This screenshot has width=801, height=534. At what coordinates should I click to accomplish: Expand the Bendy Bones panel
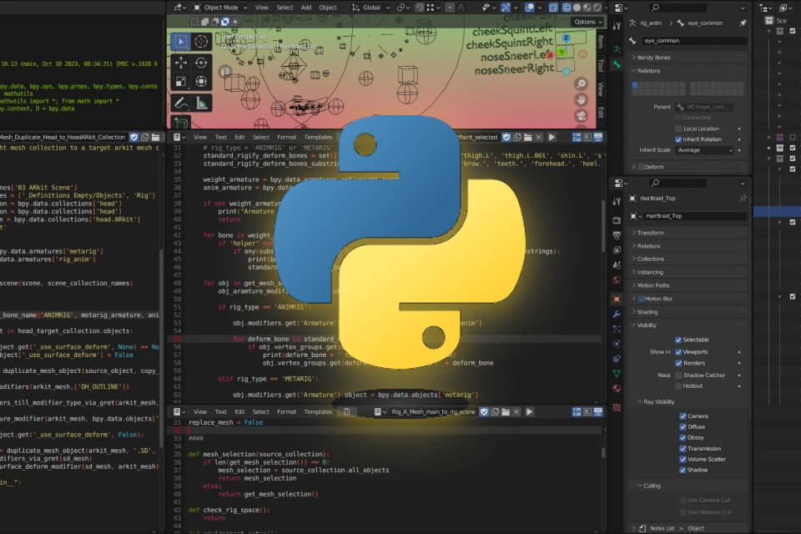pyautogui.click(x=687, y=58)
